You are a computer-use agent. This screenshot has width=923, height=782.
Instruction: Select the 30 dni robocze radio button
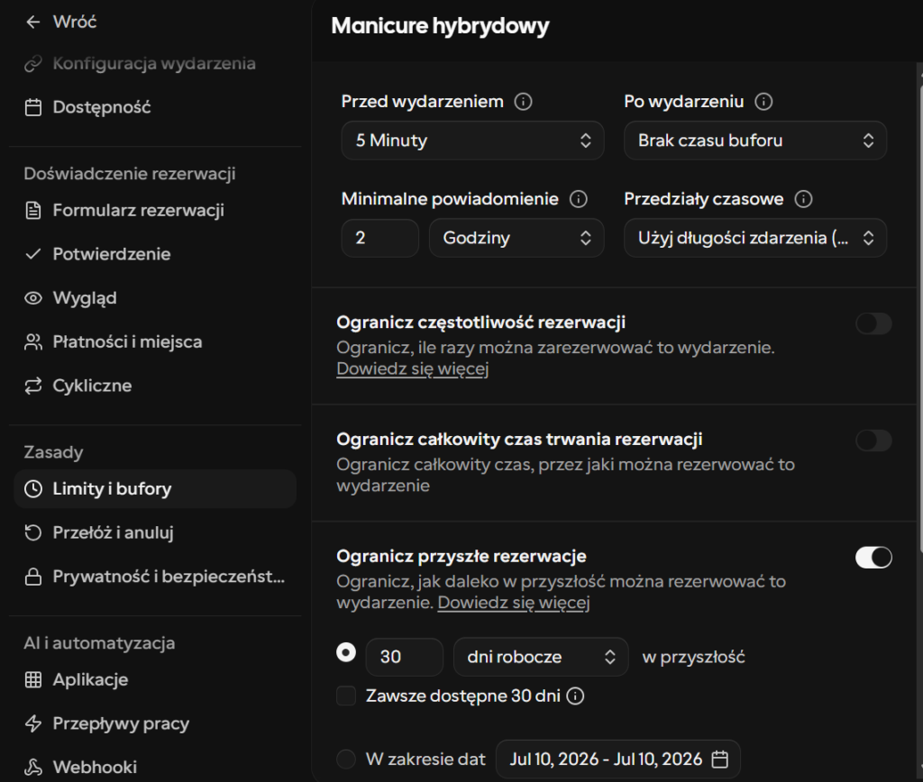pyautogui.click(x=346, y=652)
